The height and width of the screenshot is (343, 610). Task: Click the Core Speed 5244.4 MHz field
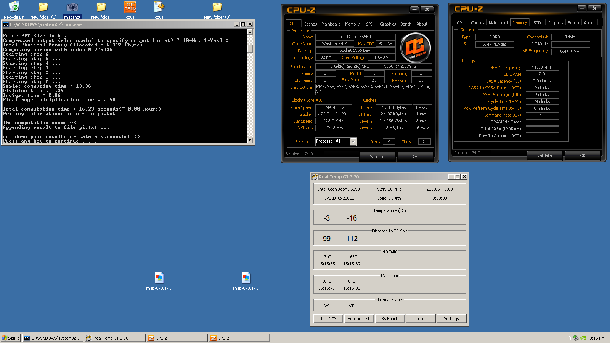[x=333, y=108]
